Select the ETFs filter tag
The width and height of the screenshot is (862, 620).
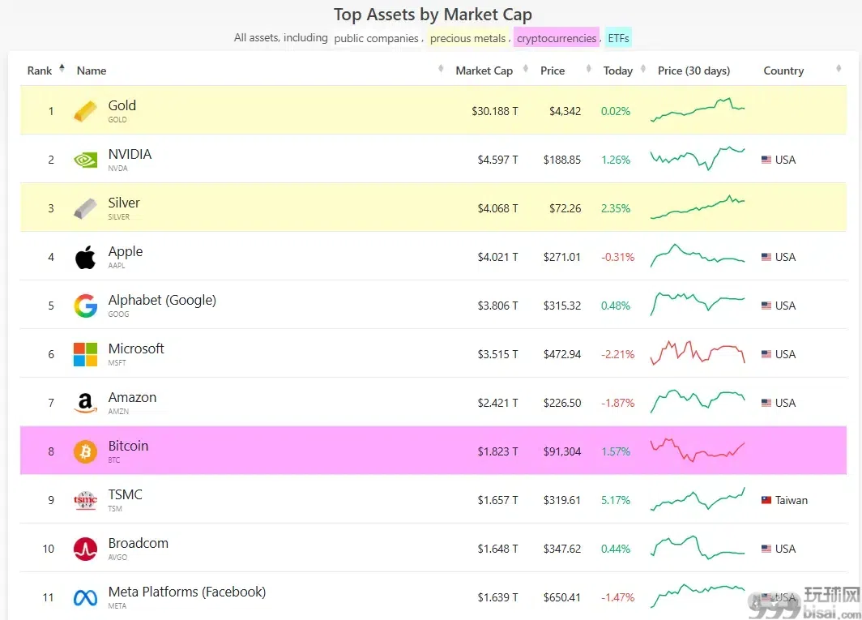coord(618,38)
